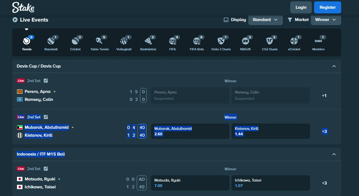Collapse the Davis Cup section

(334, 66)
